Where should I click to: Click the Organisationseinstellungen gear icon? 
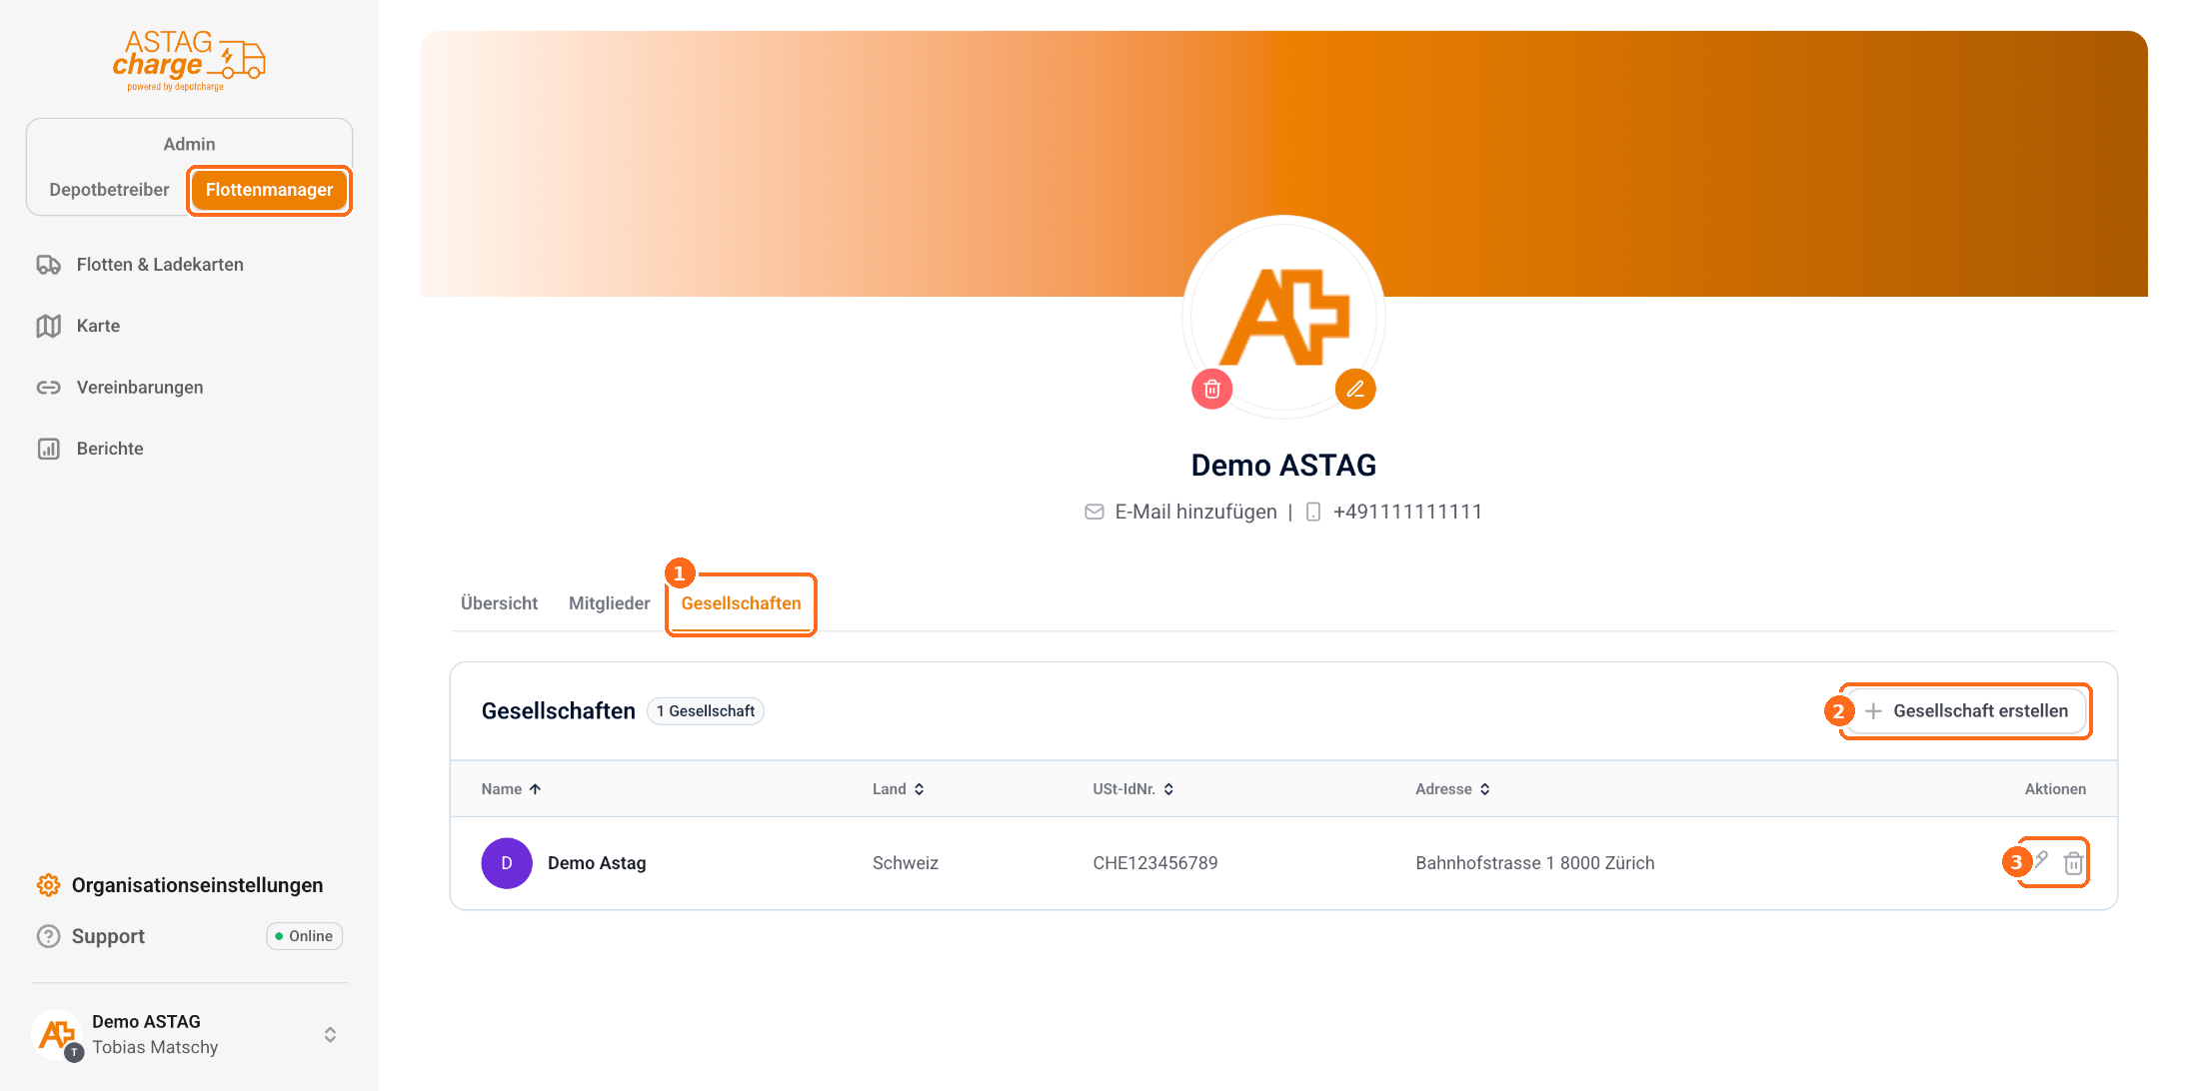pos(49,885)
